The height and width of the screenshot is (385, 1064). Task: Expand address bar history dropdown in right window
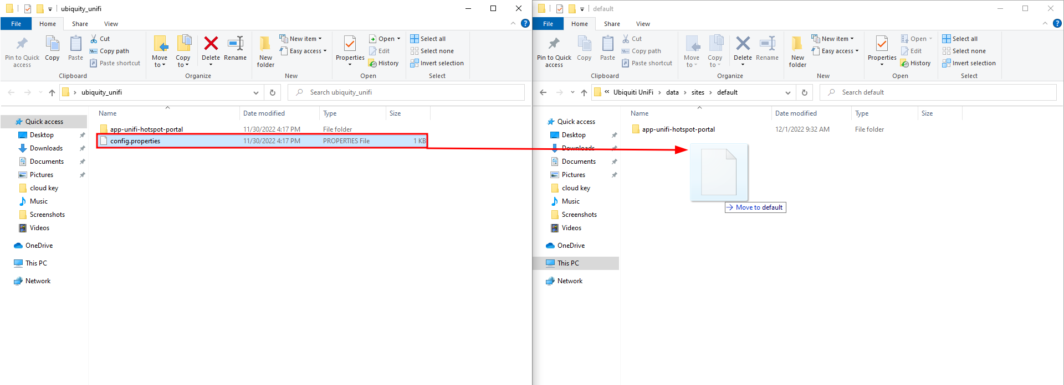787,92
